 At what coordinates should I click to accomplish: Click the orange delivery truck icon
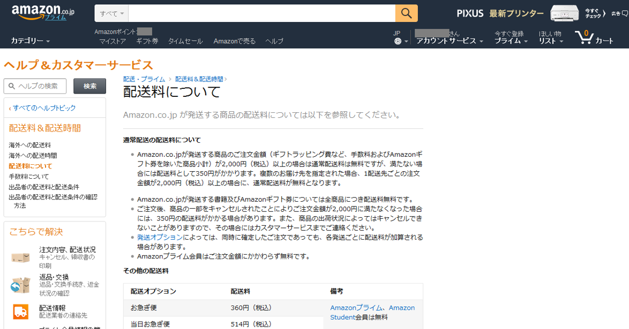(20, 311)
